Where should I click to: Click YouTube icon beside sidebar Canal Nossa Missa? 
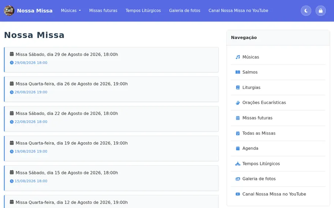[238, 194]
